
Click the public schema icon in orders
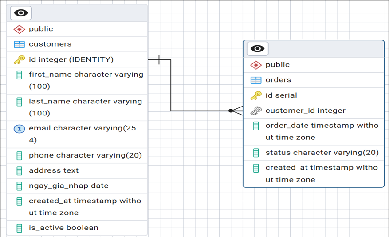(256, 65)
